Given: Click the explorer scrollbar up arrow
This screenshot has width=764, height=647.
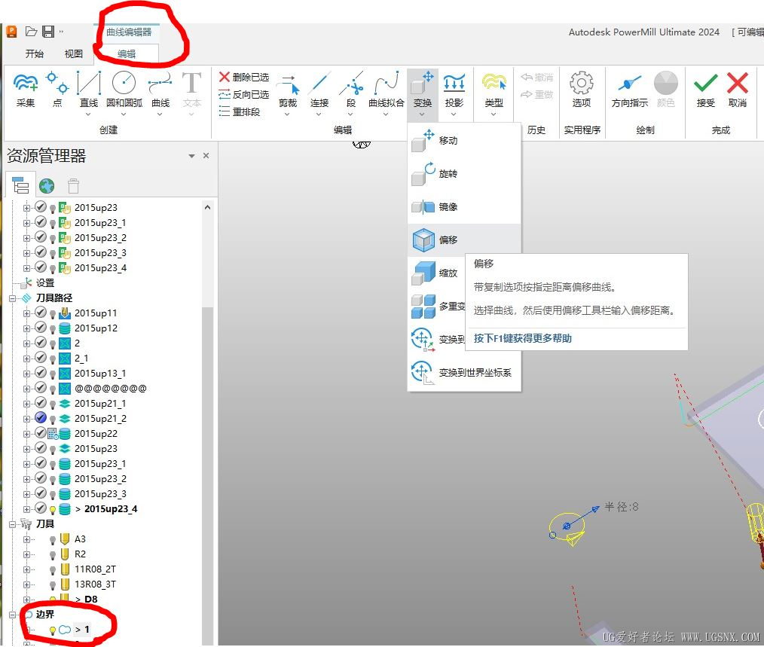Looking at the screenshot, I should point(207,207).
